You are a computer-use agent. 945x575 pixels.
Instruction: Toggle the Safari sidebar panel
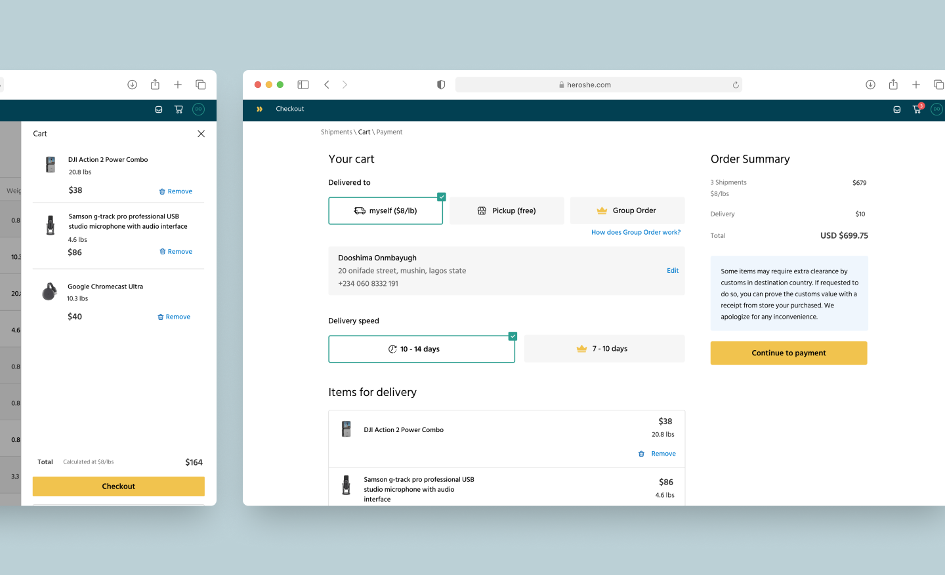(303, 85)
